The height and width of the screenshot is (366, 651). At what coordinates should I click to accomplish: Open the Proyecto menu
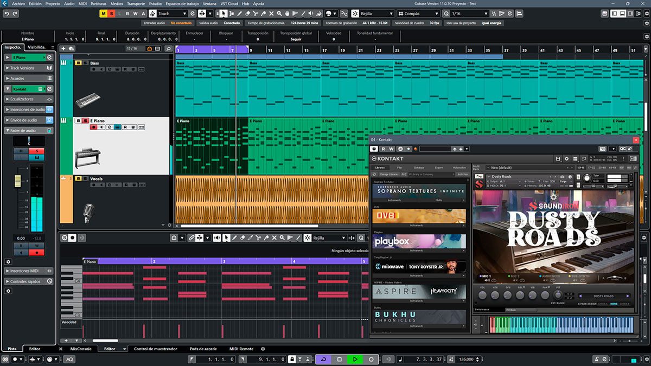(x=53, y=3)
